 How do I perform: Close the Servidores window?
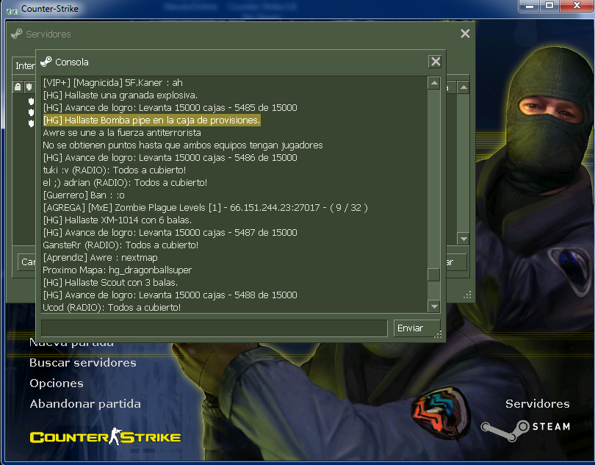tap(465, 34)
